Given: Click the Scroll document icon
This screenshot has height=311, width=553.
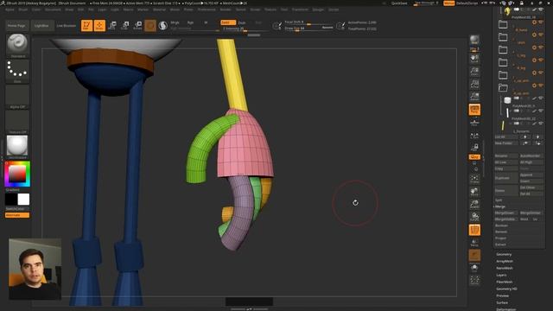Looking at the screenshot, I should click(474, 58).
